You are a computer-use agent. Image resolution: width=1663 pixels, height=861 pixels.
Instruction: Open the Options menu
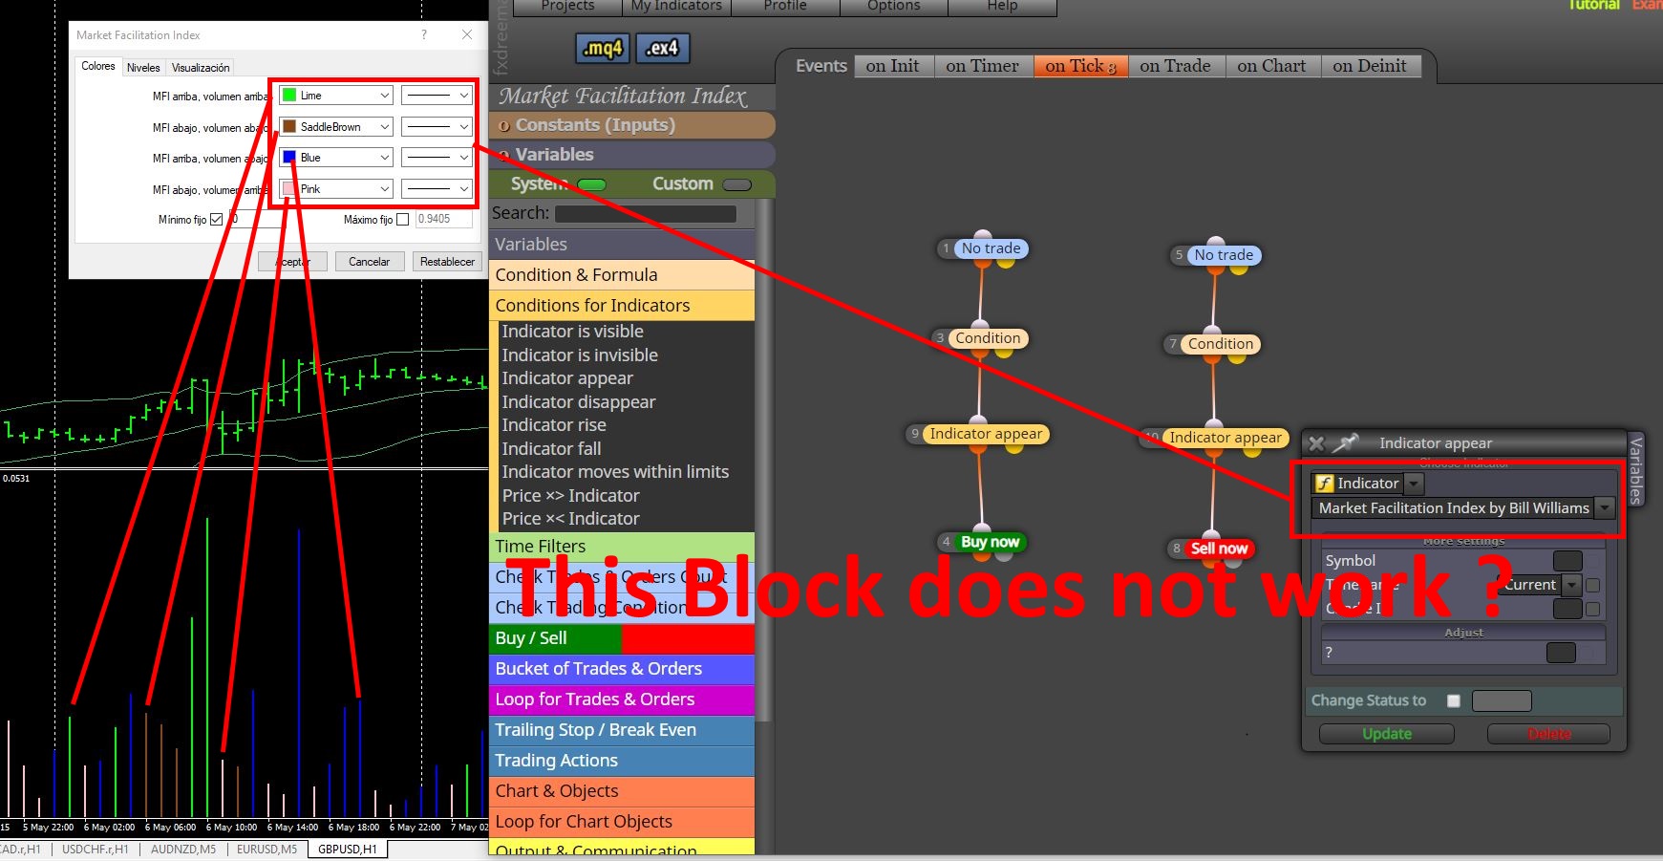pyautogui.click(x=894, y=7)
